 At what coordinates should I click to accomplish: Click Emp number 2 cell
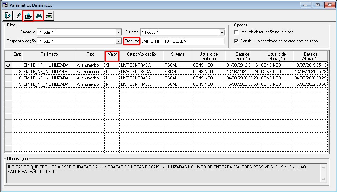point(17,72)
